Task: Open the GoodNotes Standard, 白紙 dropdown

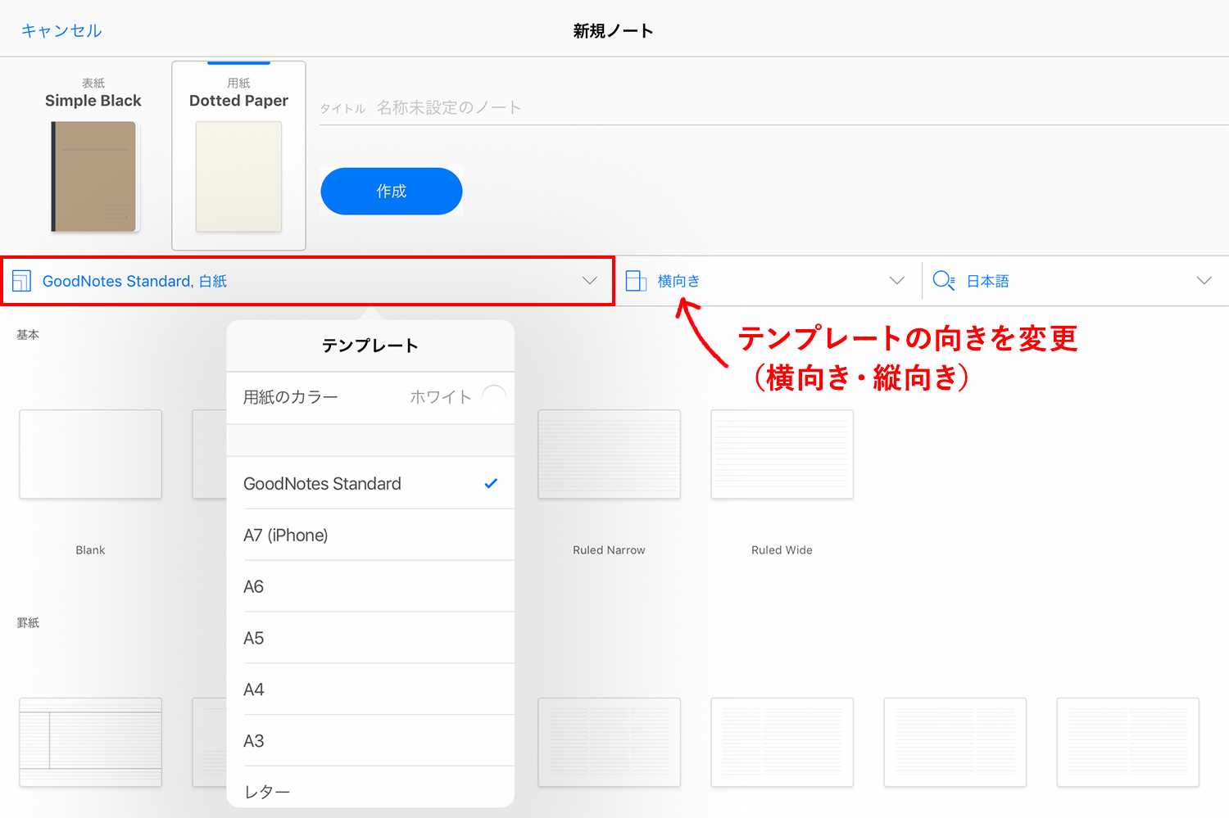Action: [307, 281]
